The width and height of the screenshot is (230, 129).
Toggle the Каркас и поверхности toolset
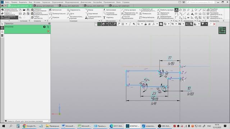[x=9, y=14]
